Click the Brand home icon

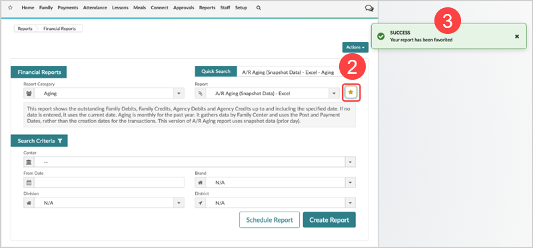[201, 183]
